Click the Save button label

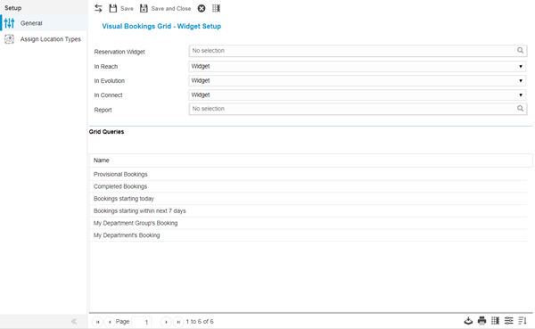tap(127, 9)
